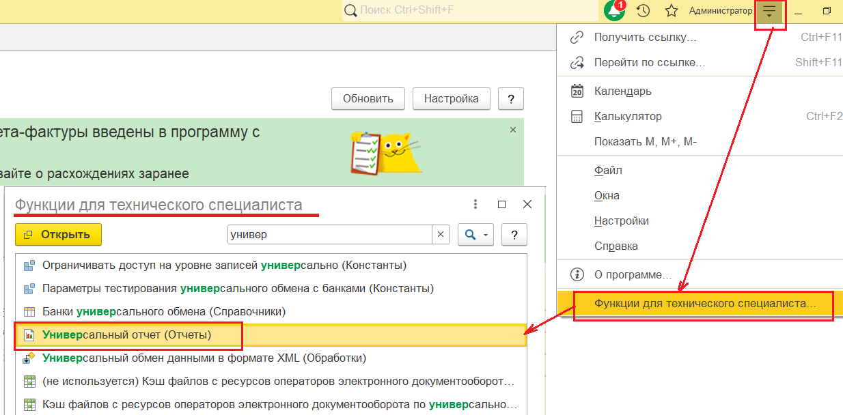843x415 pixels.
Task: Click the Обновить button
Action: click(x=368, y=98)
